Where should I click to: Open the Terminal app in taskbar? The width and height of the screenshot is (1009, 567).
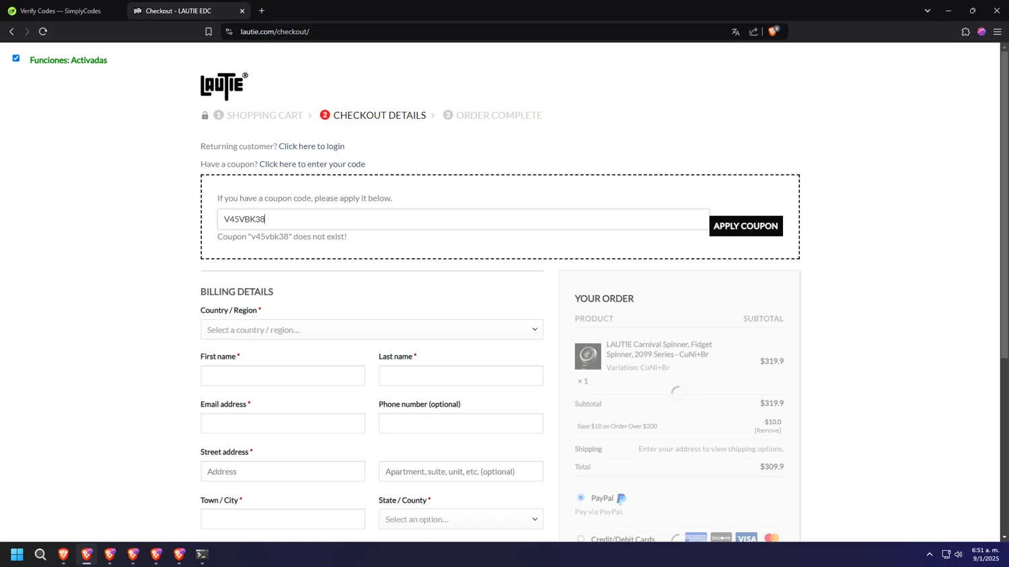202,554
